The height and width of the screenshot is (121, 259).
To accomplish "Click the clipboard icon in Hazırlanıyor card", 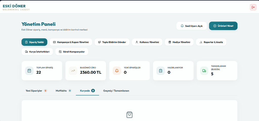I will [x=161, y=71].
